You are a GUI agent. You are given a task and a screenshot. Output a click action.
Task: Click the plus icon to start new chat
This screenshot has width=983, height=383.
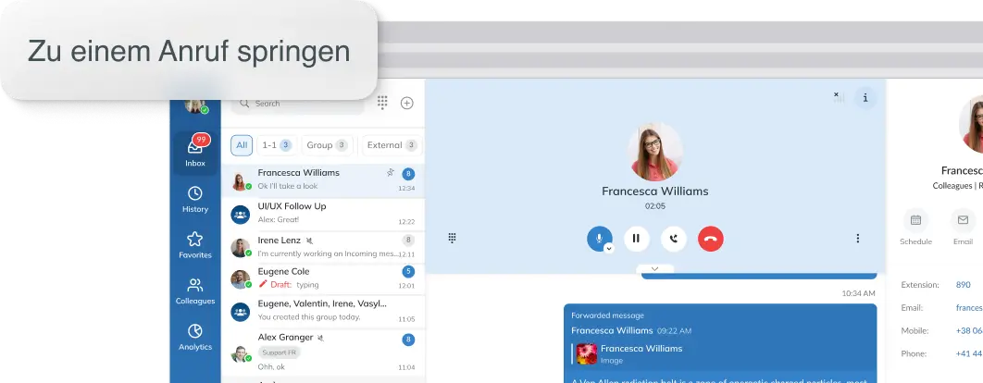click(406, 103)
